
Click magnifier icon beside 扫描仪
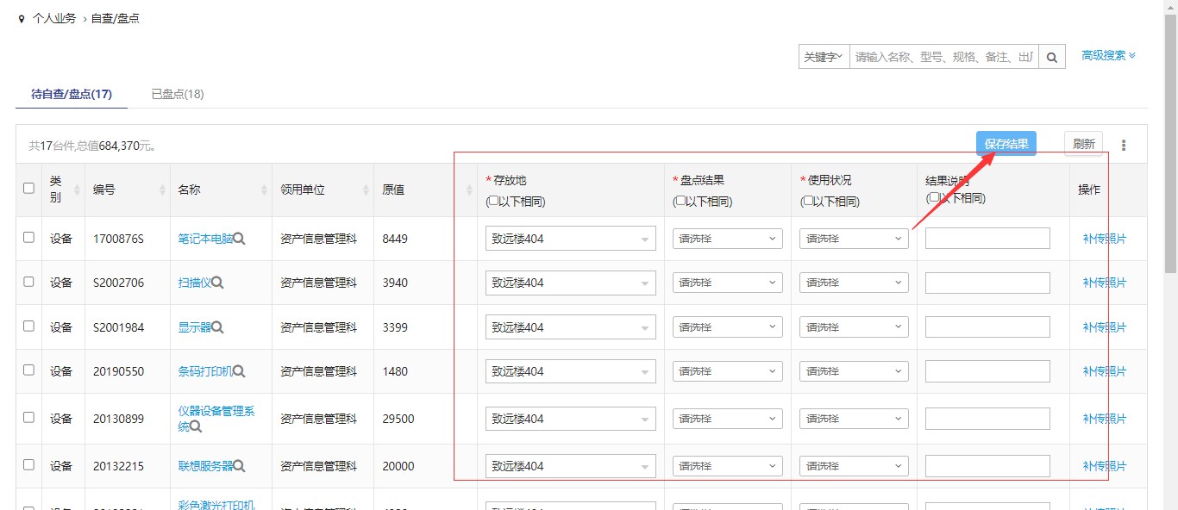218,283
